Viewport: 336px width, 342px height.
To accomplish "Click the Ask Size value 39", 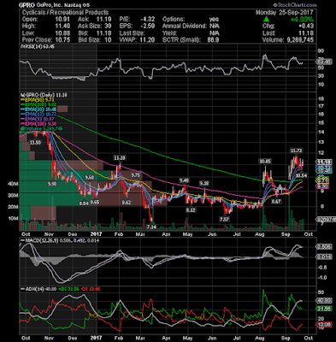I will click(x=108, y=27).
